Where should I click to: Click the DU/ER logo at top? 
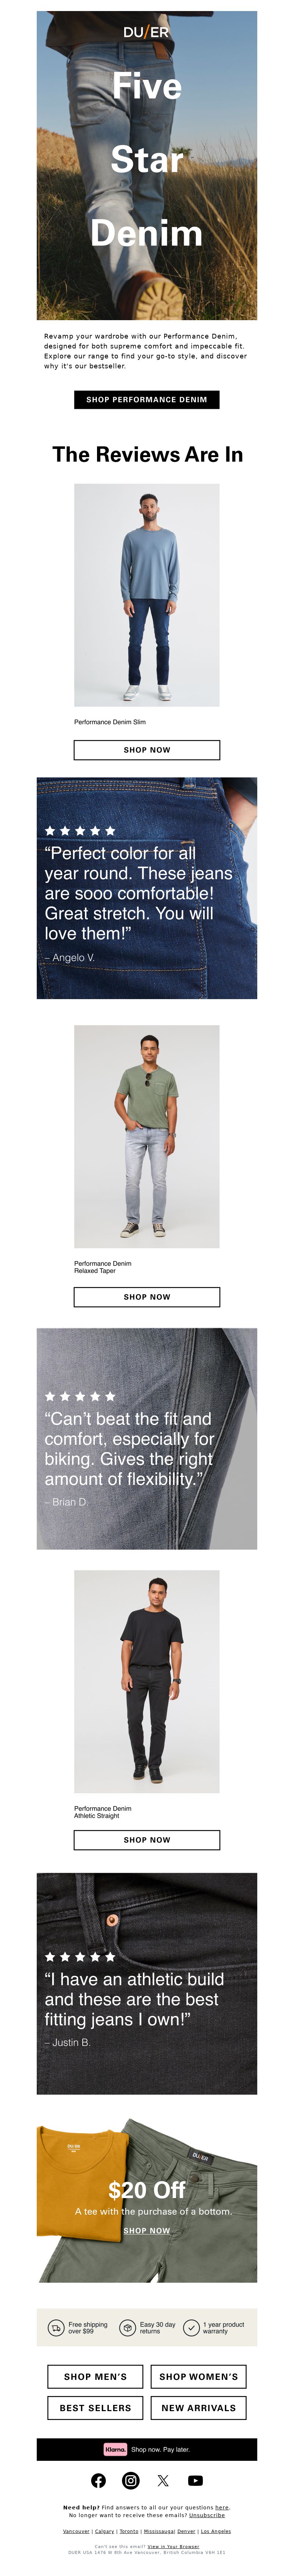(x=147, y=32)
